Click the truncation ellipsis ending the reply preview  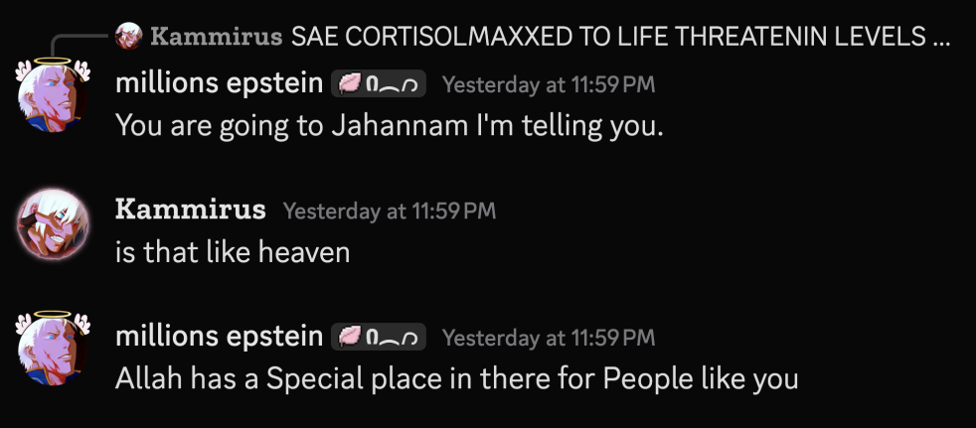coord(942,38)
